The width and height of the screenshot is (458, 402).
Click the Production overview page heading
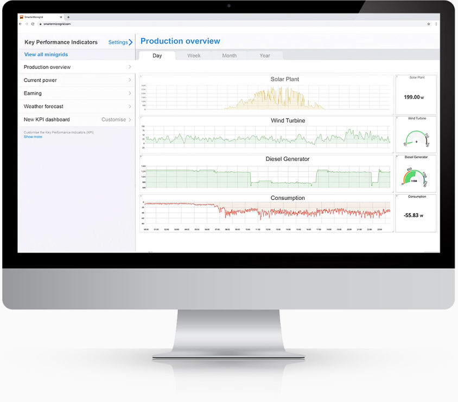click(x=180, y=41)
